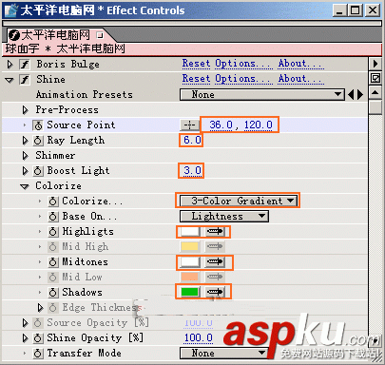Edit Boost Light value 3.0
Screen dimensions: 385x365
192,170
